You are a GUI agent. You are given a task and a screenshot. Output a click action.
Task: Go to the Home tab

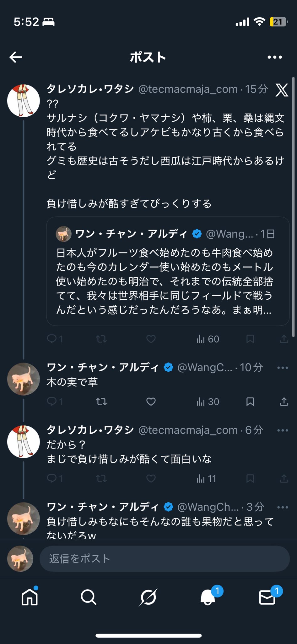(x=30, y=597)
